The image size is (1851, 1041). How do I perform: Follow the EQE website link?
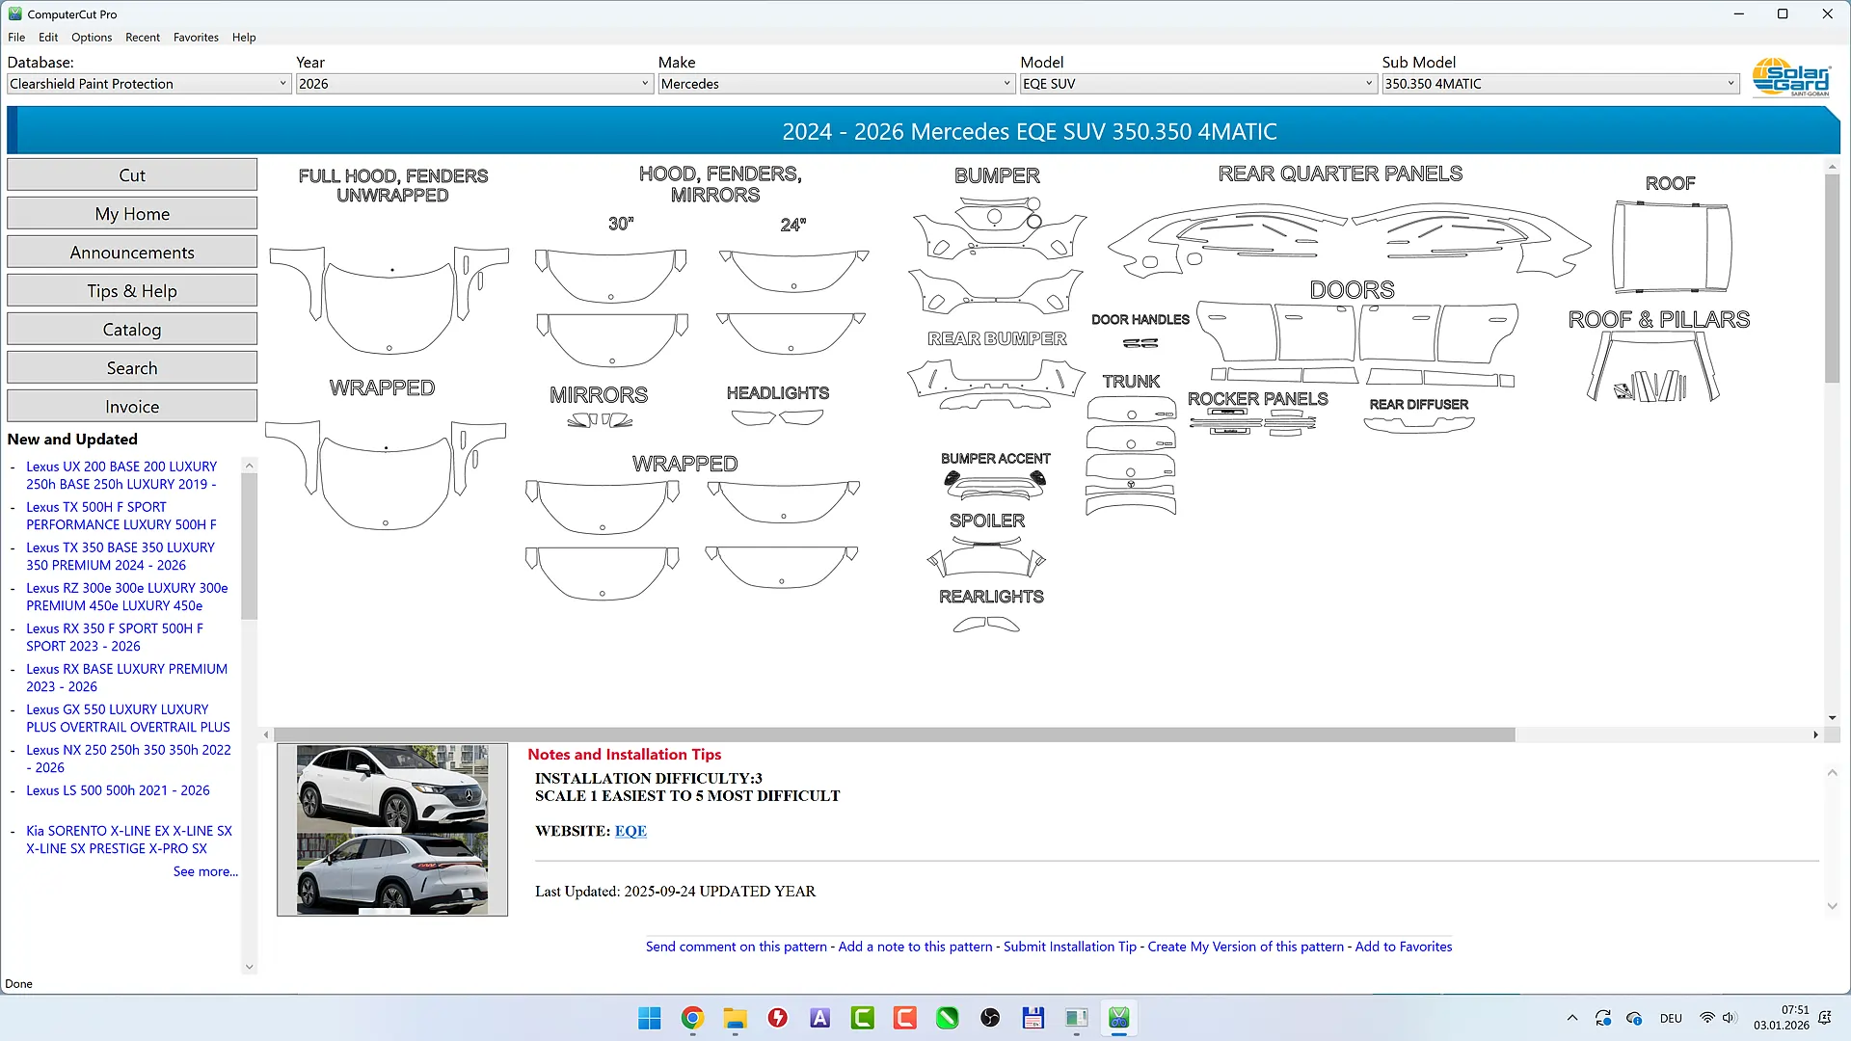click(x=630, y=831)
